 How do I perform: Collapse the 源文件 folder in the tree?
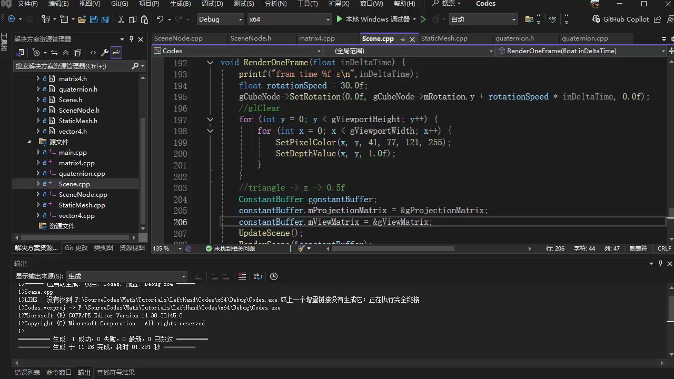pyautogui.click(x=29, y=142)
